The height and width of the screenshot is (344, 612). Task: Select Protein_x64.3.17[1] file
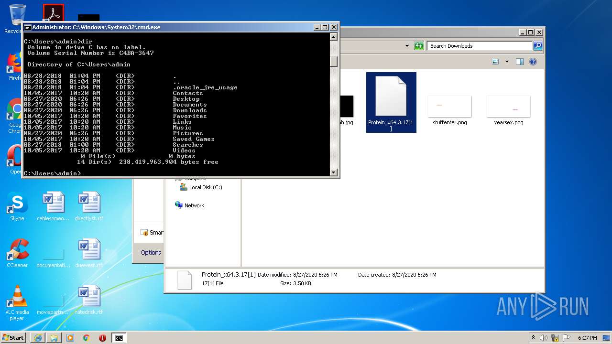tap(391, 102)
